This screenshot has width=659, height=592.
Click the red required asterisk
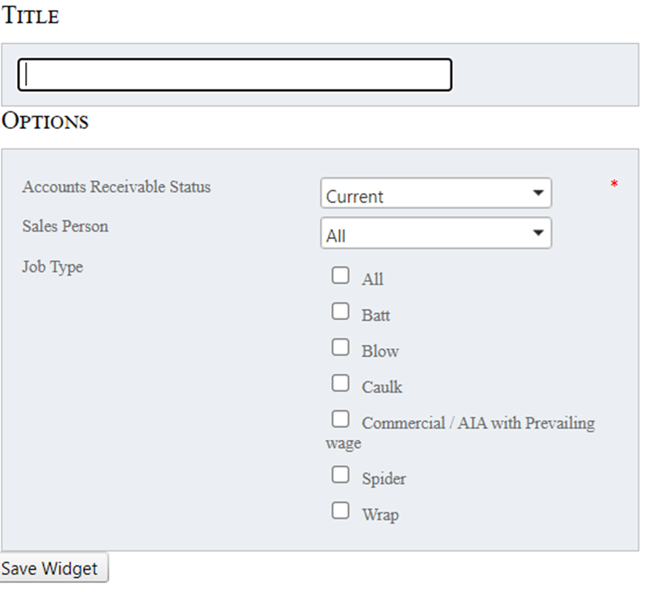(x=614, y=185)
